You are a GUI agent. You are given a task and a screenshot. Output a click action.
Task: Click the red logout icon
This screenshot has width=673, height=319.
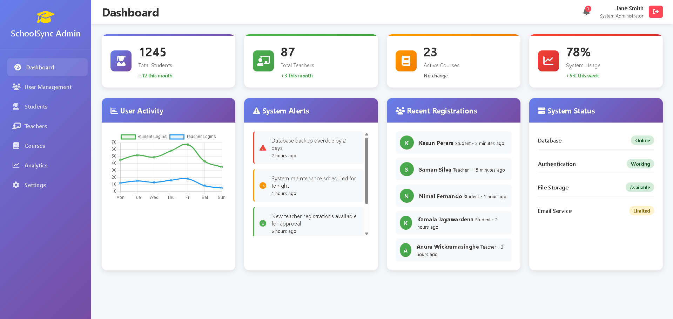pos(655,12)
